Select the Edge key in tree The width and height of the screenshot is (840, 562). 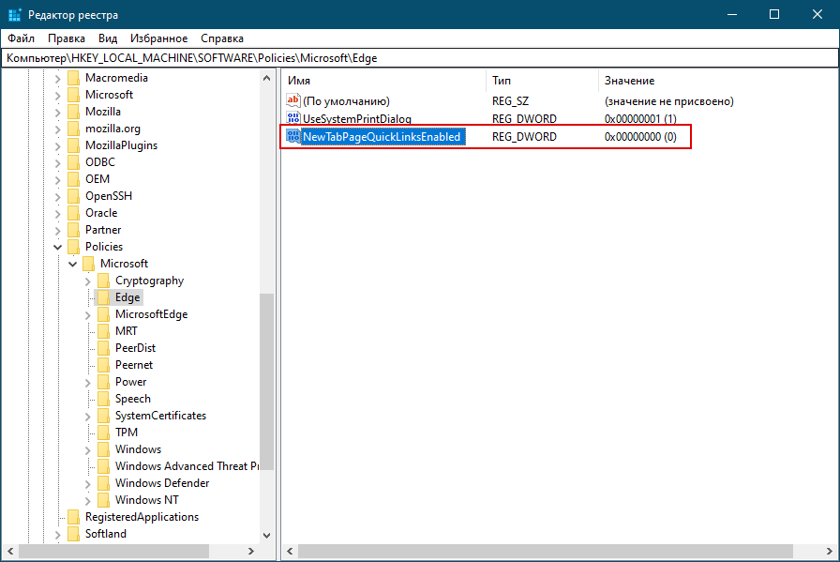[x=127, y=297]
